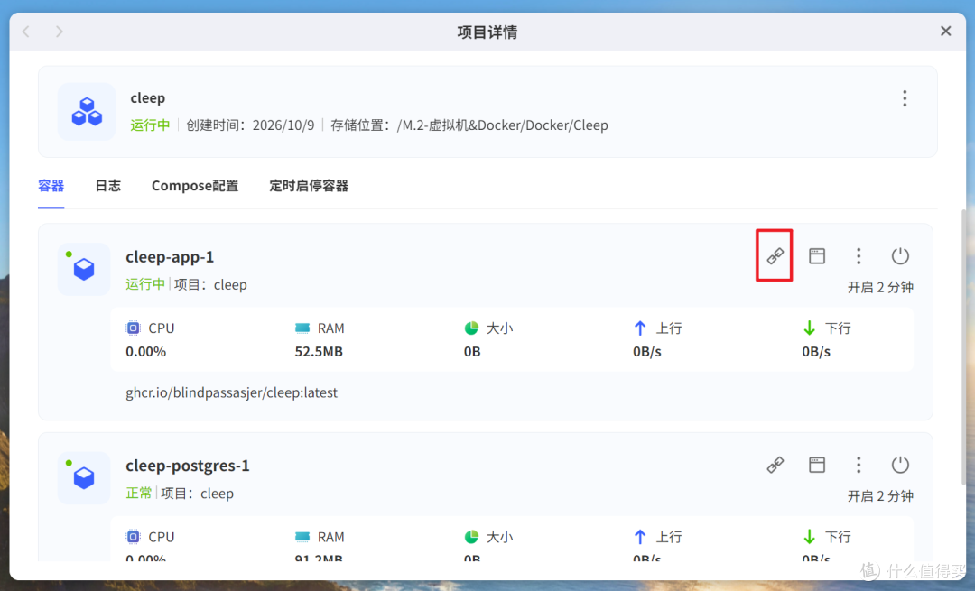Click the 正常 status of cleep-postgres-1
The width and height of the screenshot is (975, 591).
(x=139, y=494)
